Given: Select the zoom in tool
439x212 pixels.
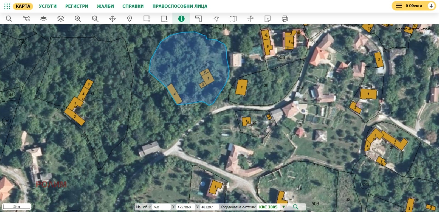Looking at the screenshot, I should [78, 19].
